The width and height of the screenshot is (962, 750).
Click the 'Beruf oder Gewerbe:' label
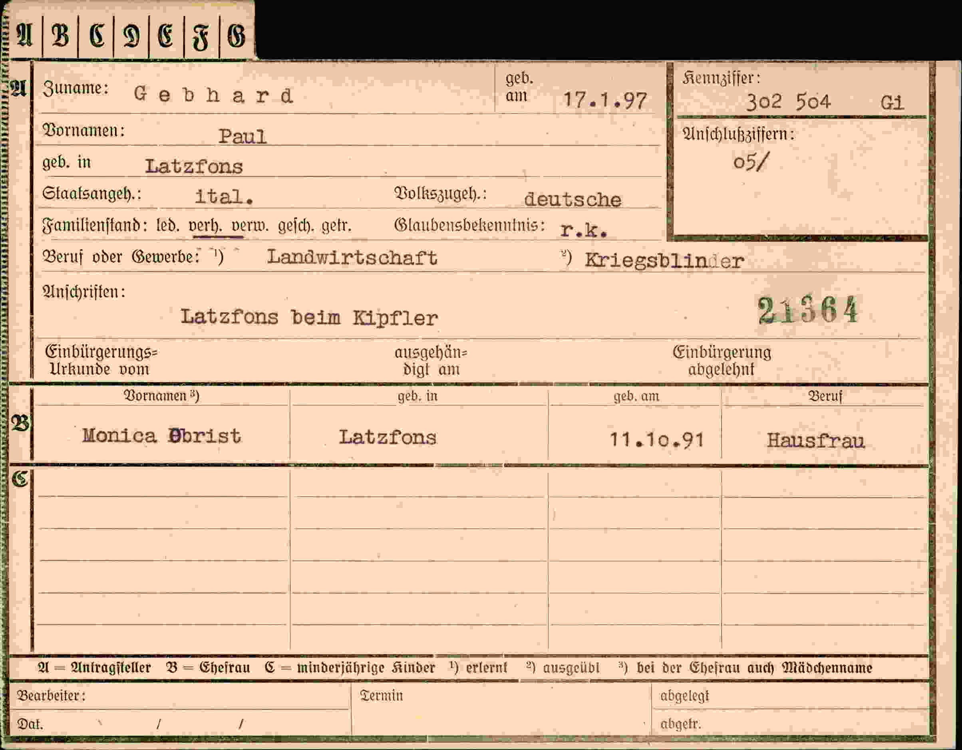pos(121,257)
